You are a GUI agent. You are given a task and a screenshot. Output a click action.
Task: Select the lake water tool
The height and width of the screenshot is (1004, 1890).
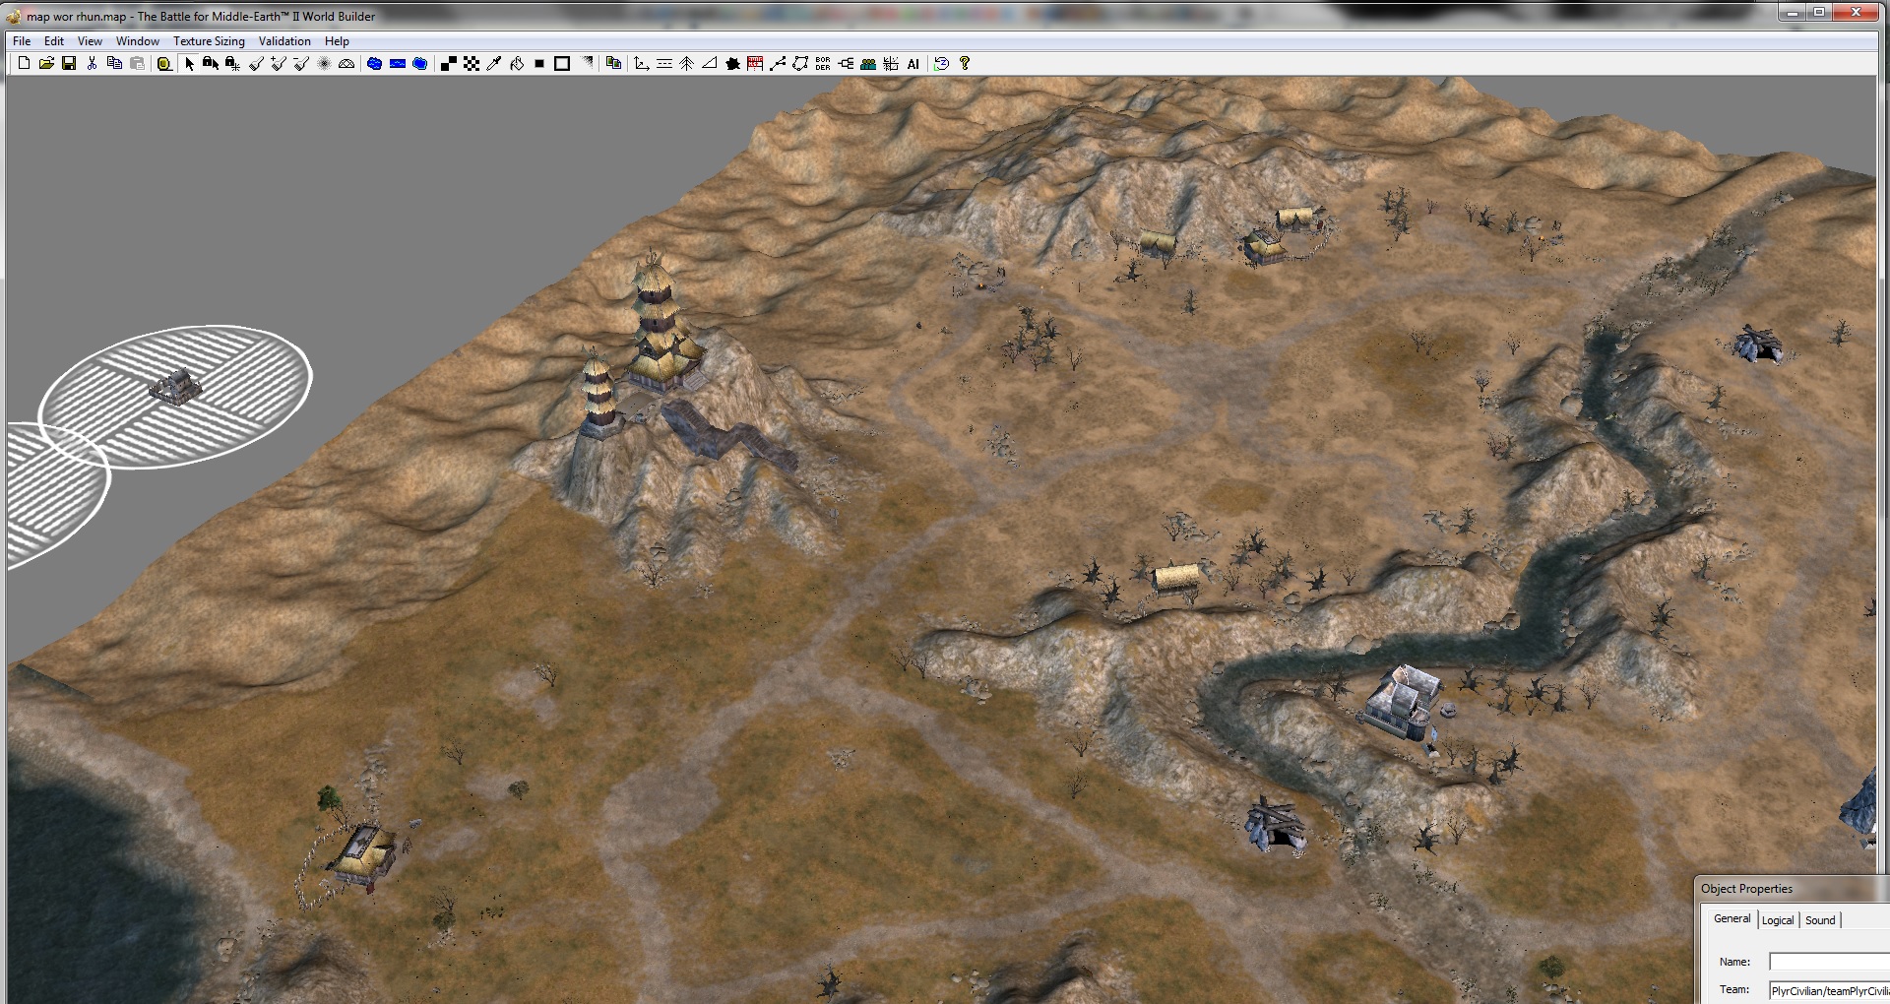[374, 63]
